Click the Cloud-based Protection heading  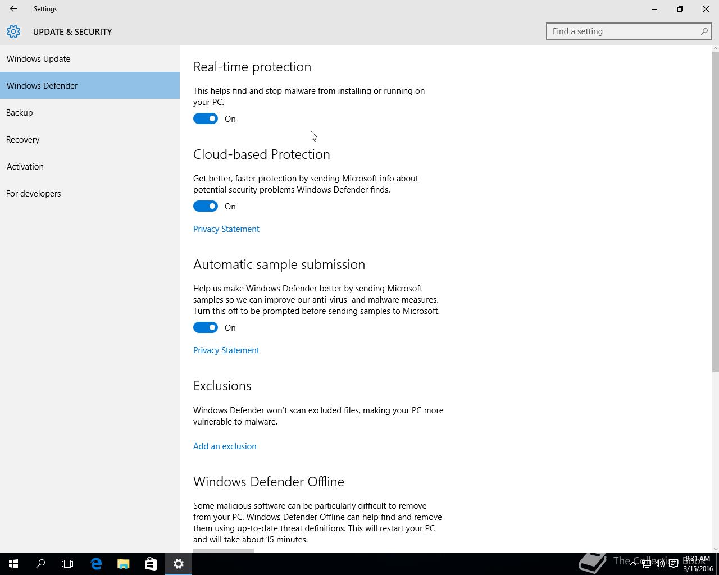(262, 154)
